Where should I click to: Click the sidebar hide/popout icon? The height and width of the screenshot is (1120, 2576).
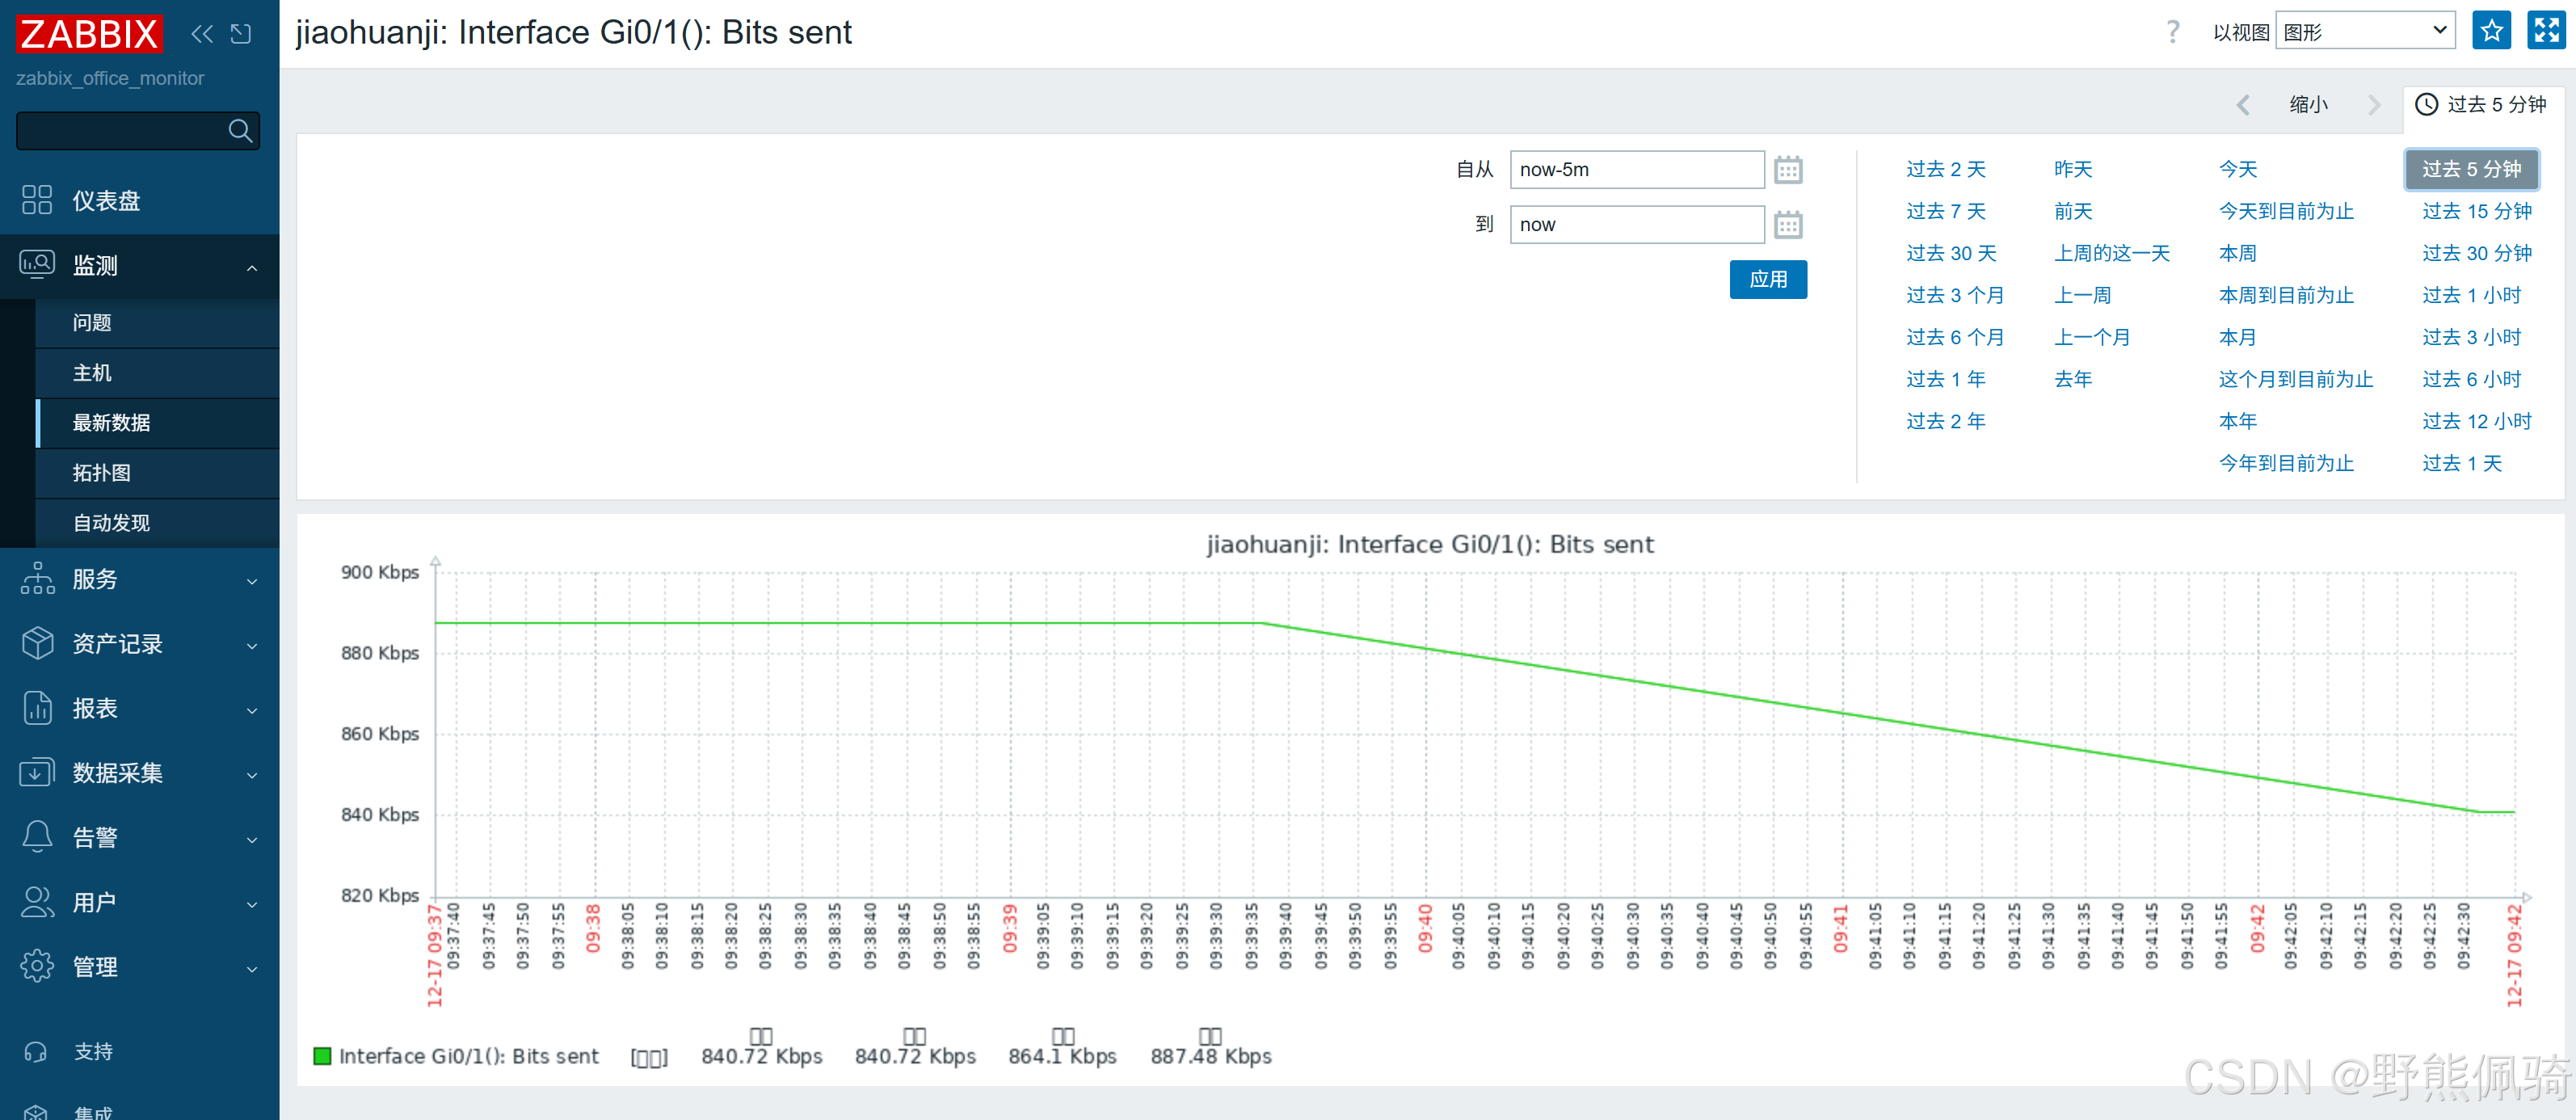(241, 34)
